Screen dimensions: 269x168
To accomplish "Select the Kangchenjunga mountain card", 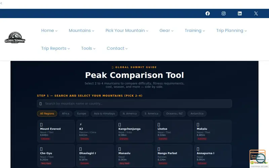I will point(134,131).
